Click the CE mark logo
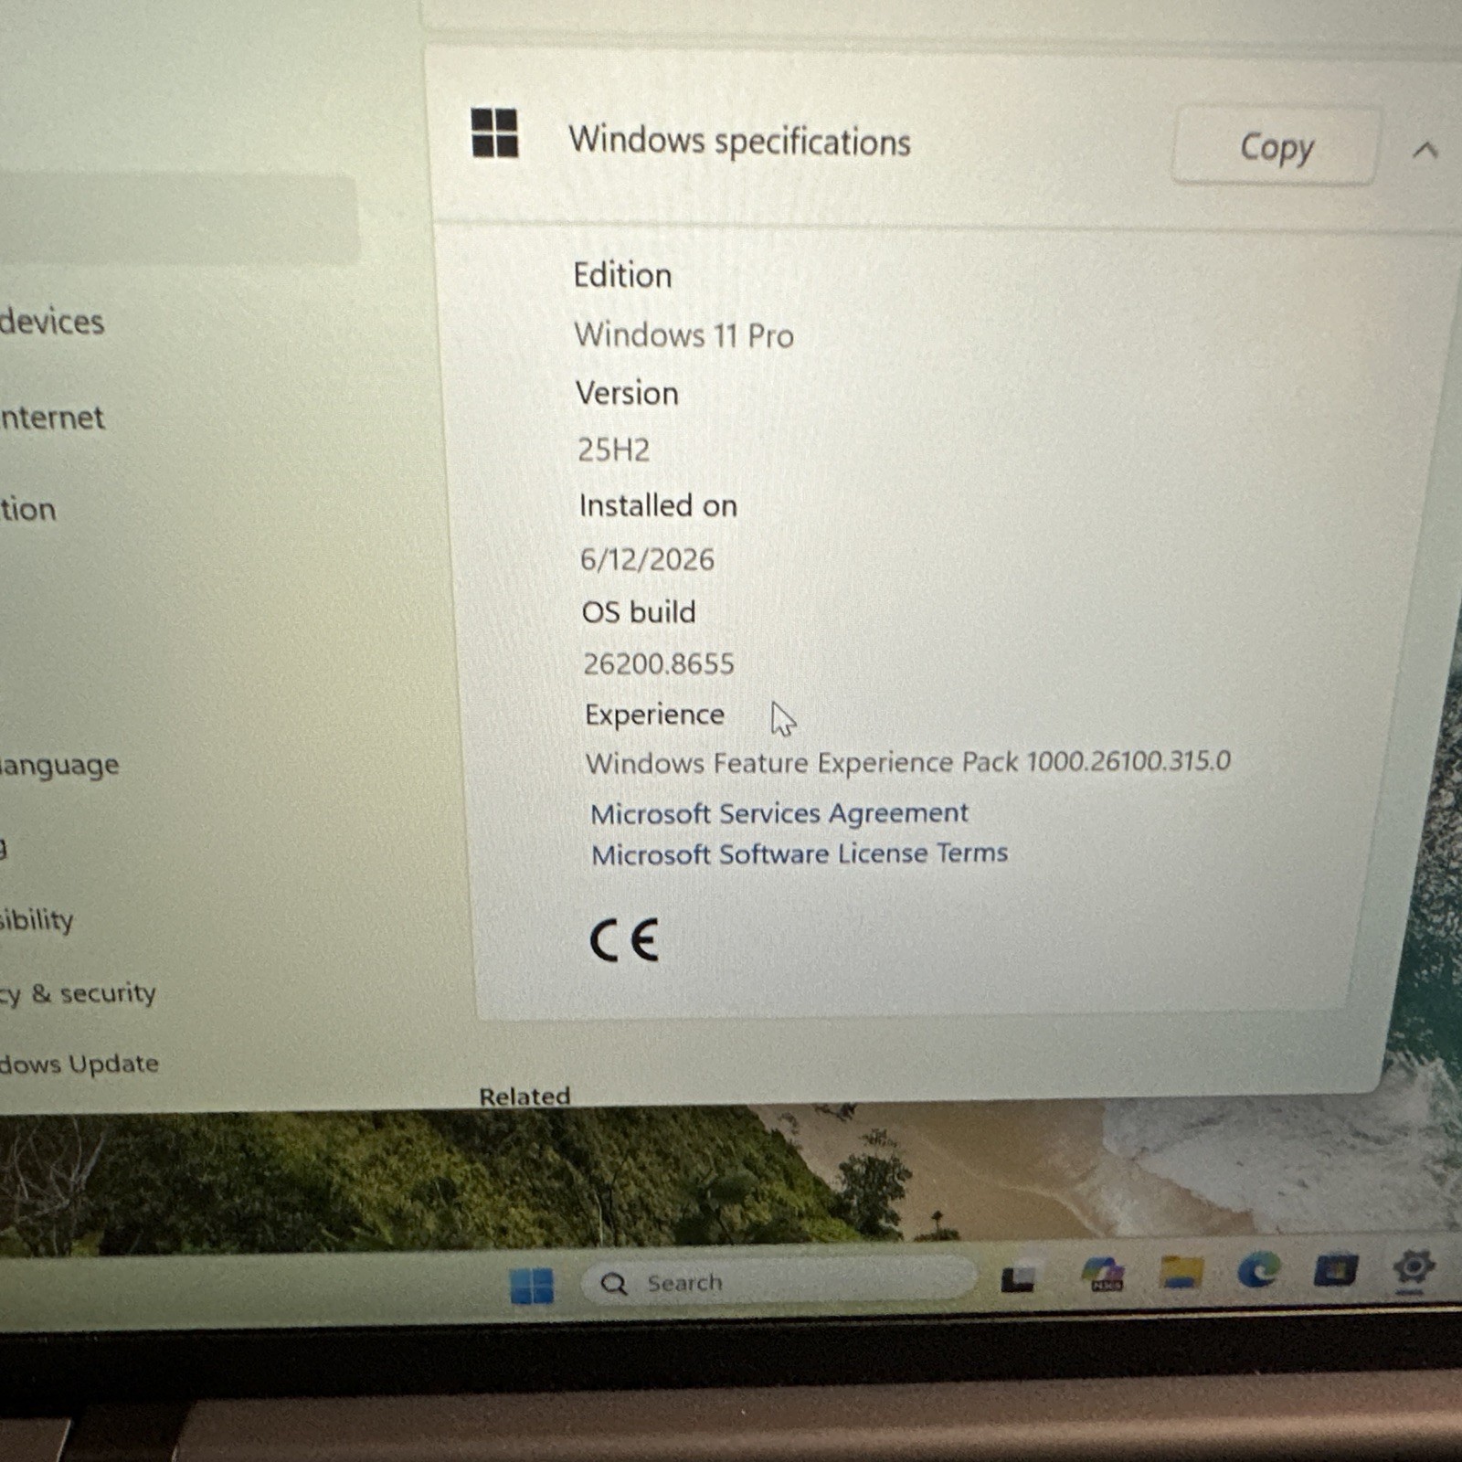 click(x=624, y=941)
